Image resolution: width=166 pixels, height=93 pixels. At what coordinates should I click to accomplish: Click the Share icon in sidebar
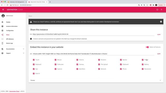[2, 35]
